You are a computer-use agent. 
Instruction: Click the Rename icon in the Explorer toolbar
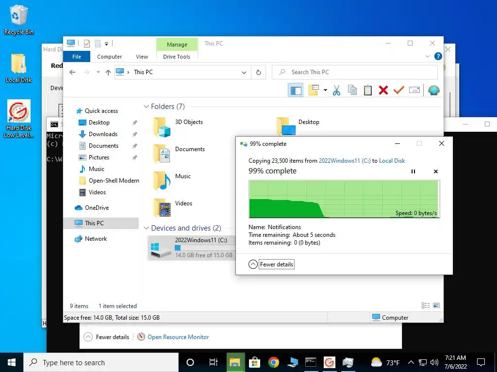click(x=414, y=90)
